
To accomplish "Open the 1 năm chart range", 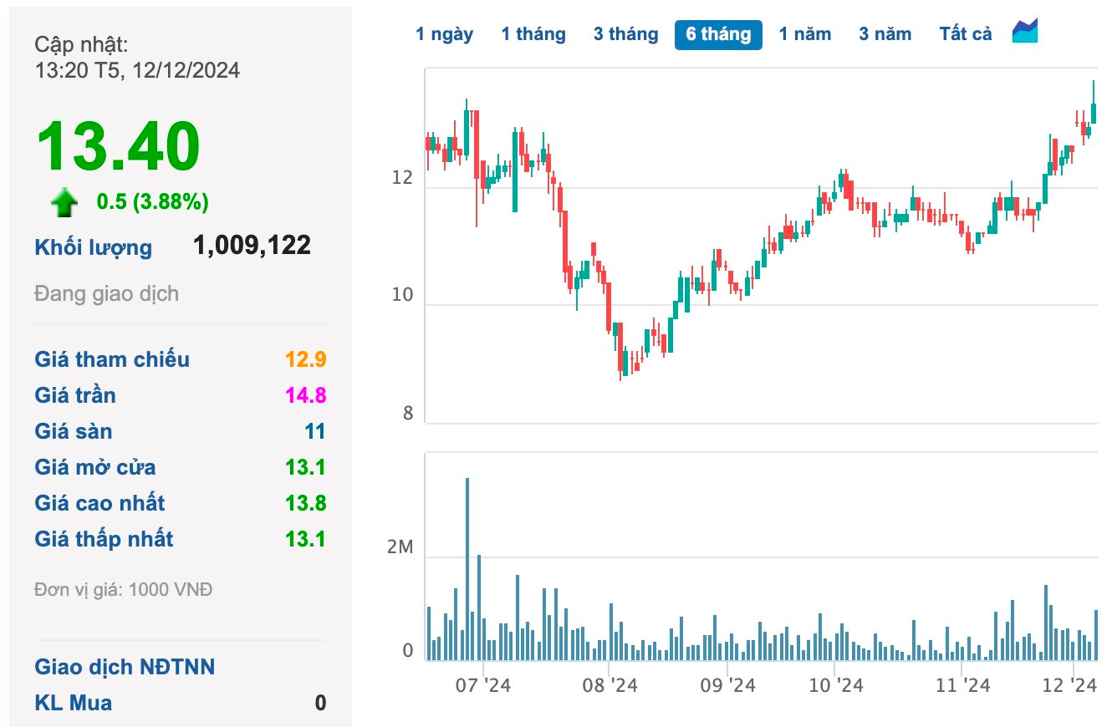I will tap(804, 34).
